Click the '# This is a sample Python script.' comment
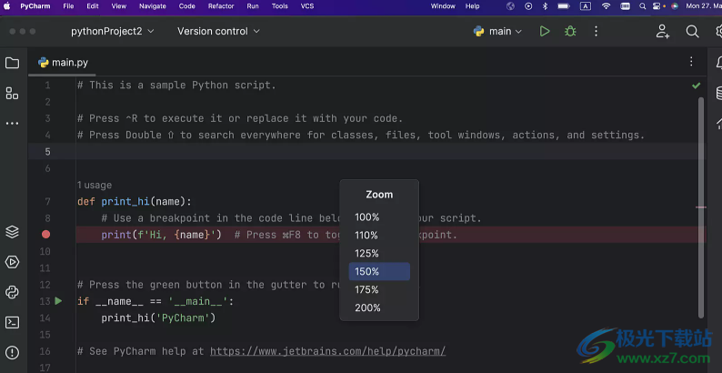Screen dimensions: 722x373 click(x=176, y=86)
